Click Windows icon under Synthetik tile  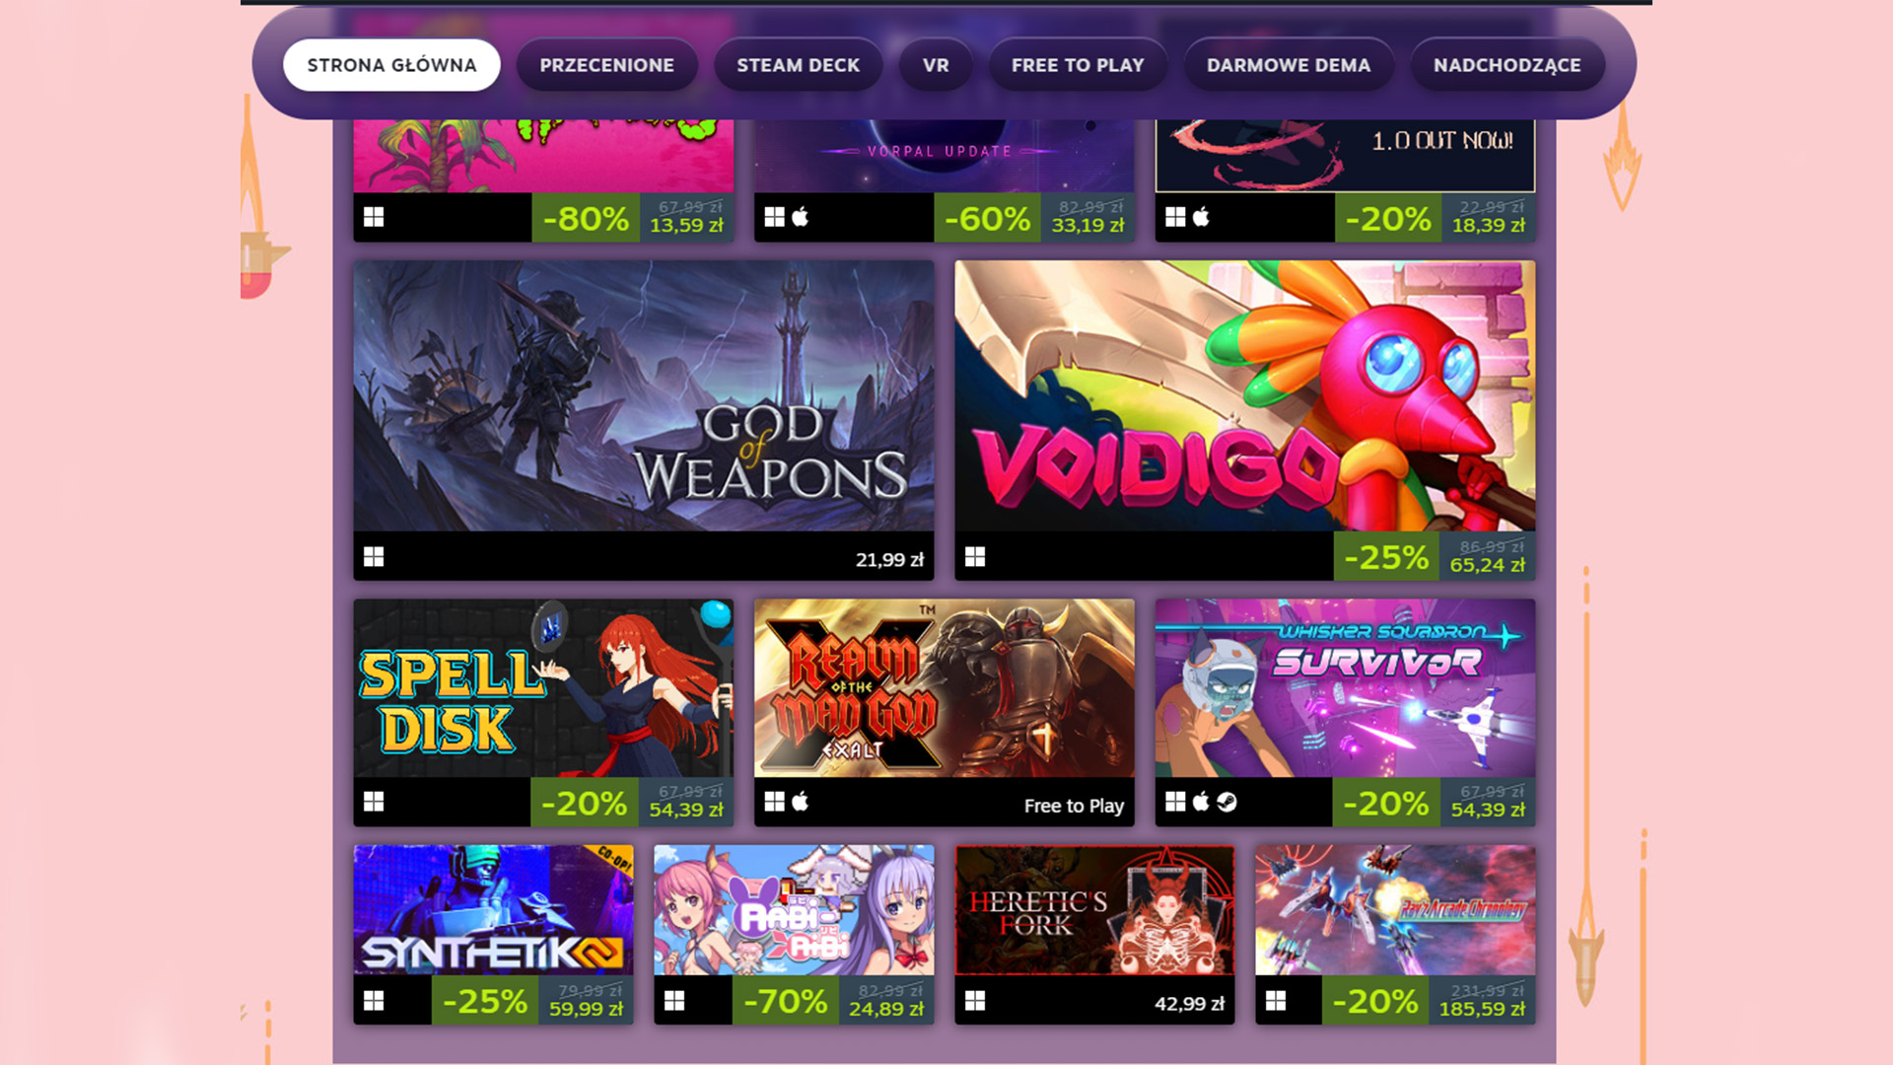(374, 1001)
